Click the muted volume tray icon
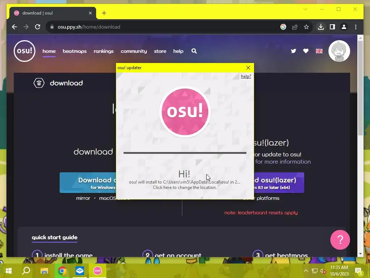Image resolution: width=370 pixels, height=278 pixels. [323, 271]
